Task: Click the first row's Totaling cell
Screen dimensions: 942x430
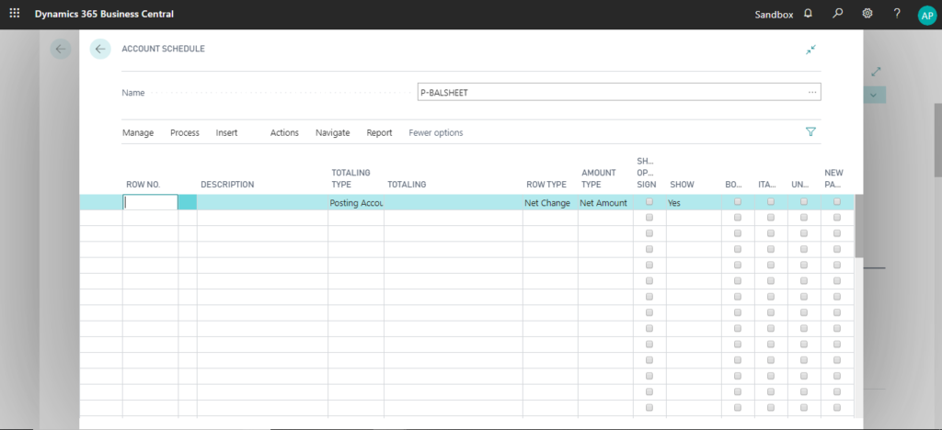Action: pos(453,203)
